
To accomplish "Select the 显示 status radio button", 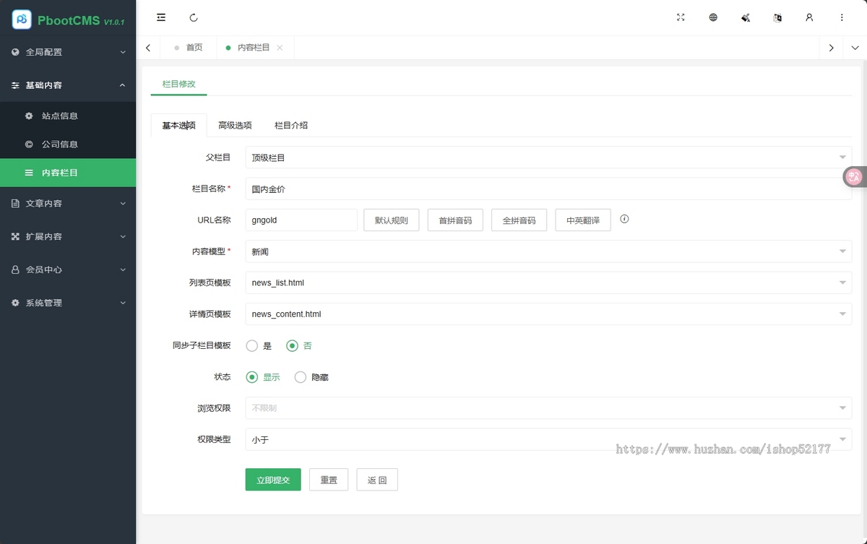I will [x=263, y=377].
